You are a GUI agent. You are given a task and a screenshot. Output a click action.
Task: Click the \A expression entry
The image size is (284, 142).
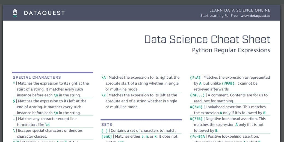pos(104,78)
